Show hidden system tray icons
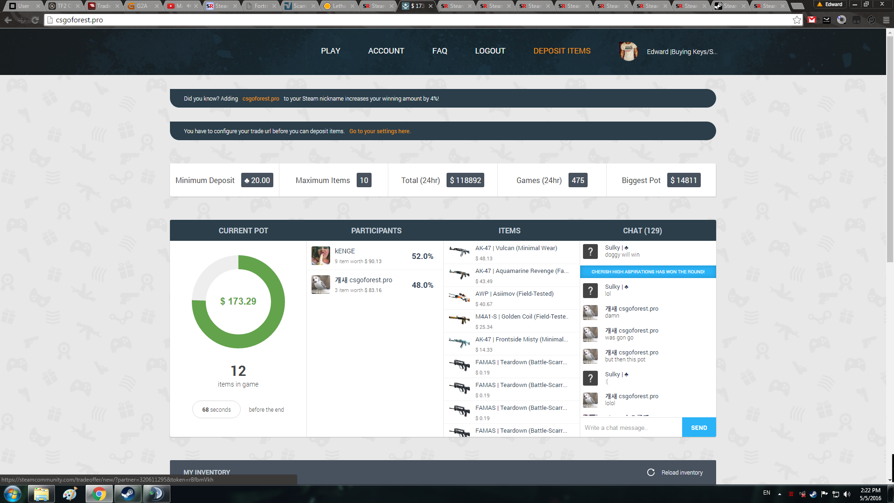This screenshot has width=894, height=503. (779, 494)
